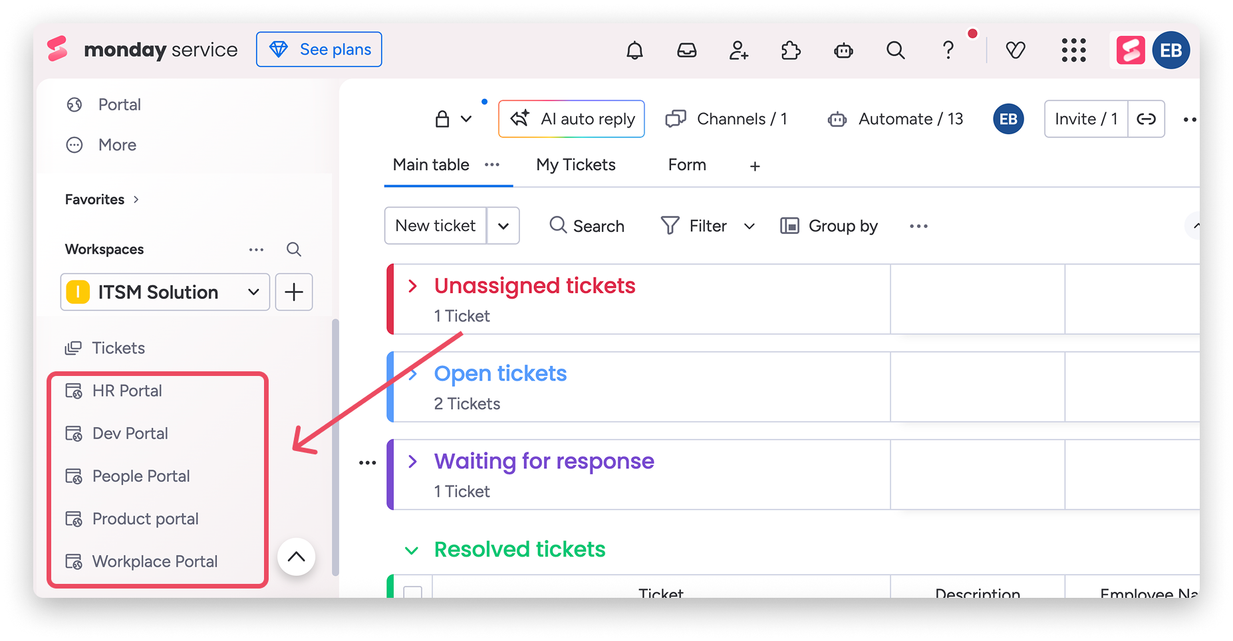The width and height of the screenshot is (1233, 641).
Task: Open the nine-dot apps grid
Action: click(1073, 50)
